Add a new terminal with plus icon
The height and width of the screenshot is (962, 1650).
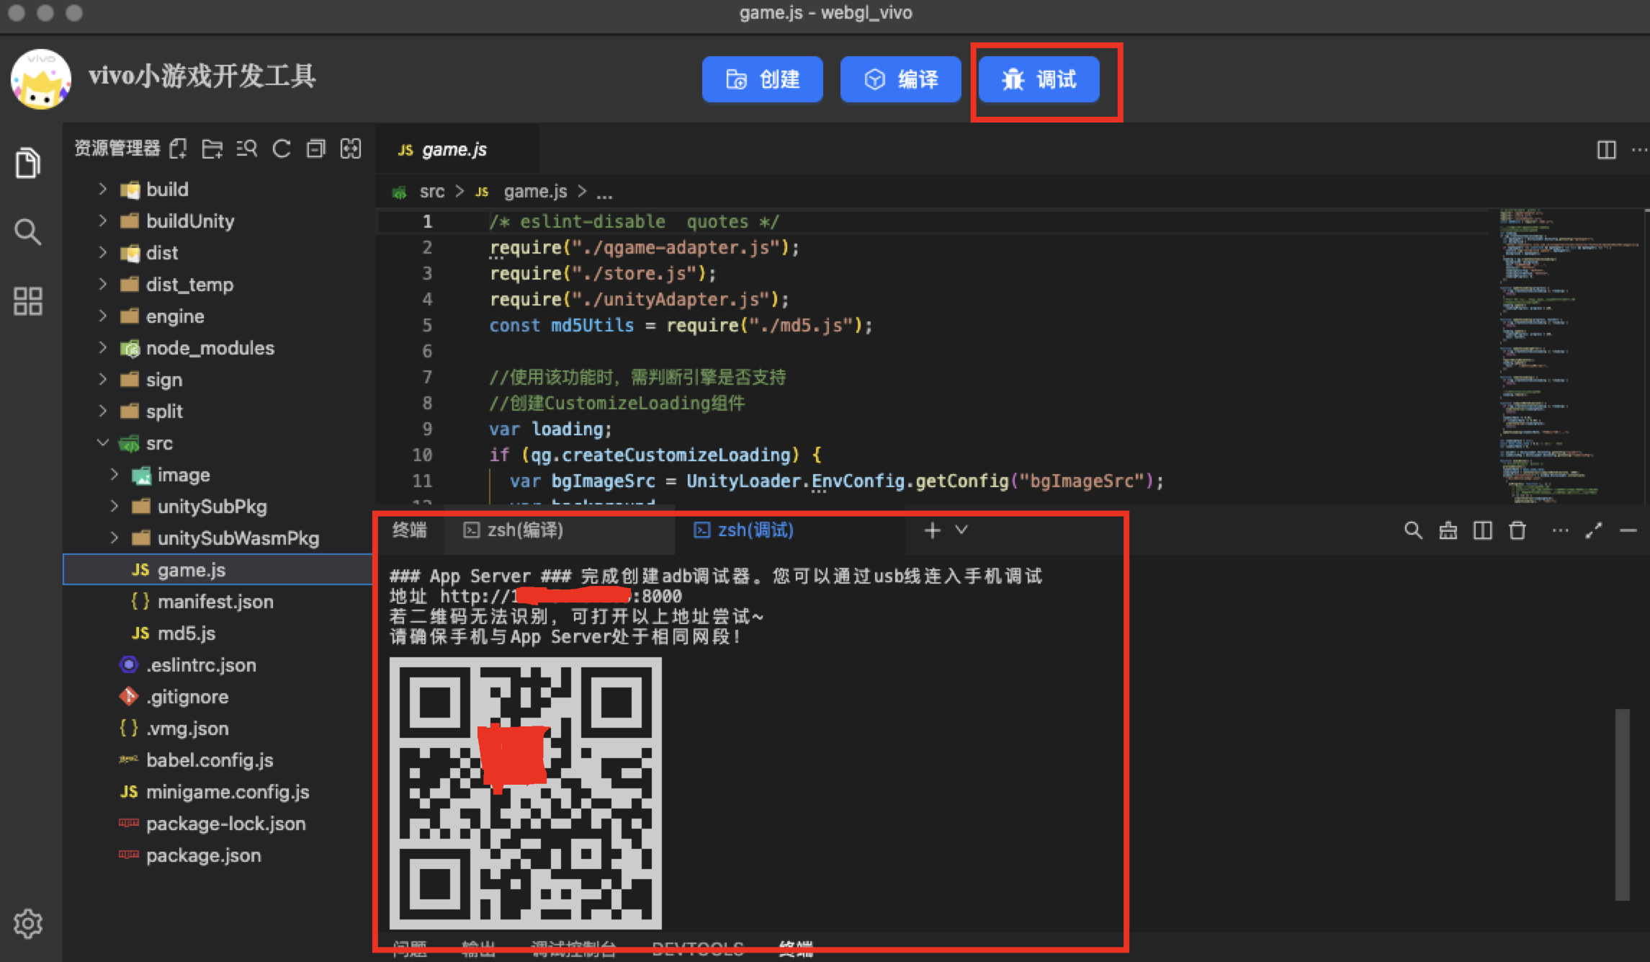click(x=932, y=530)
